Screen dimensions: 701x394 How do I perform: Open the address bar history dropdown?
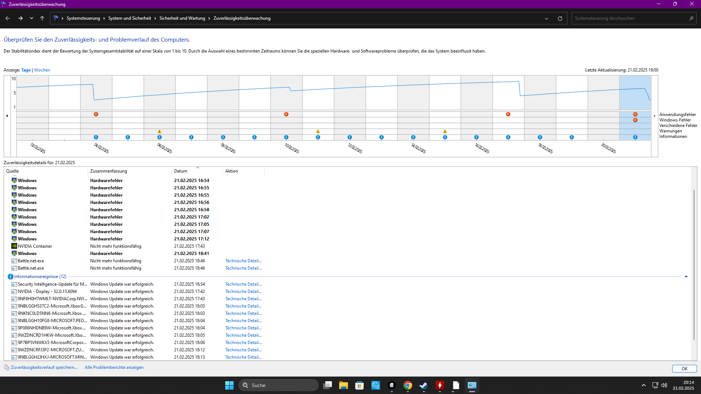(x=547, y=18)
